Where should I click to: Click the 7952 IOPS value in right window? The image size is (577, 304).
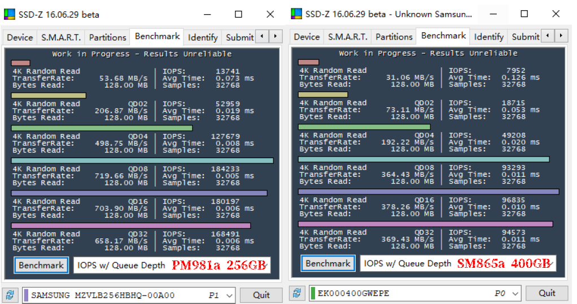[516, 71]
